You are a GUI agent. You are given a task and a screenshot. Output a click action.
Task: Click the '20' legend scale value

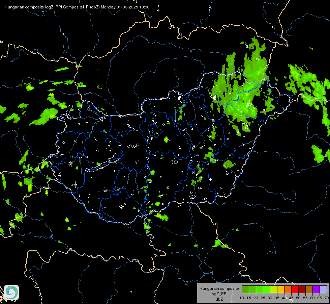click(256, 298)
